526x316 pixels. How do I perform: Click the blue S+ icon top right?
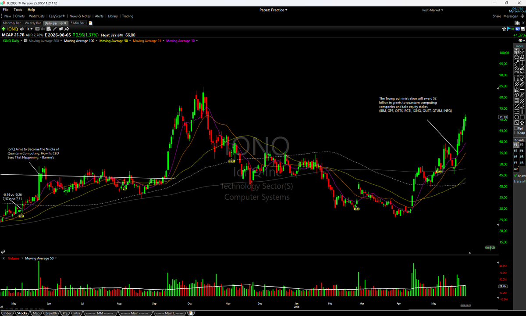click(x=518, y=29)
